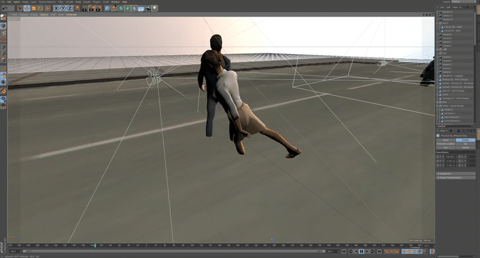Select Camera.12 in the object manager
This screenshot has height=258, width=480.
[447, 11]
